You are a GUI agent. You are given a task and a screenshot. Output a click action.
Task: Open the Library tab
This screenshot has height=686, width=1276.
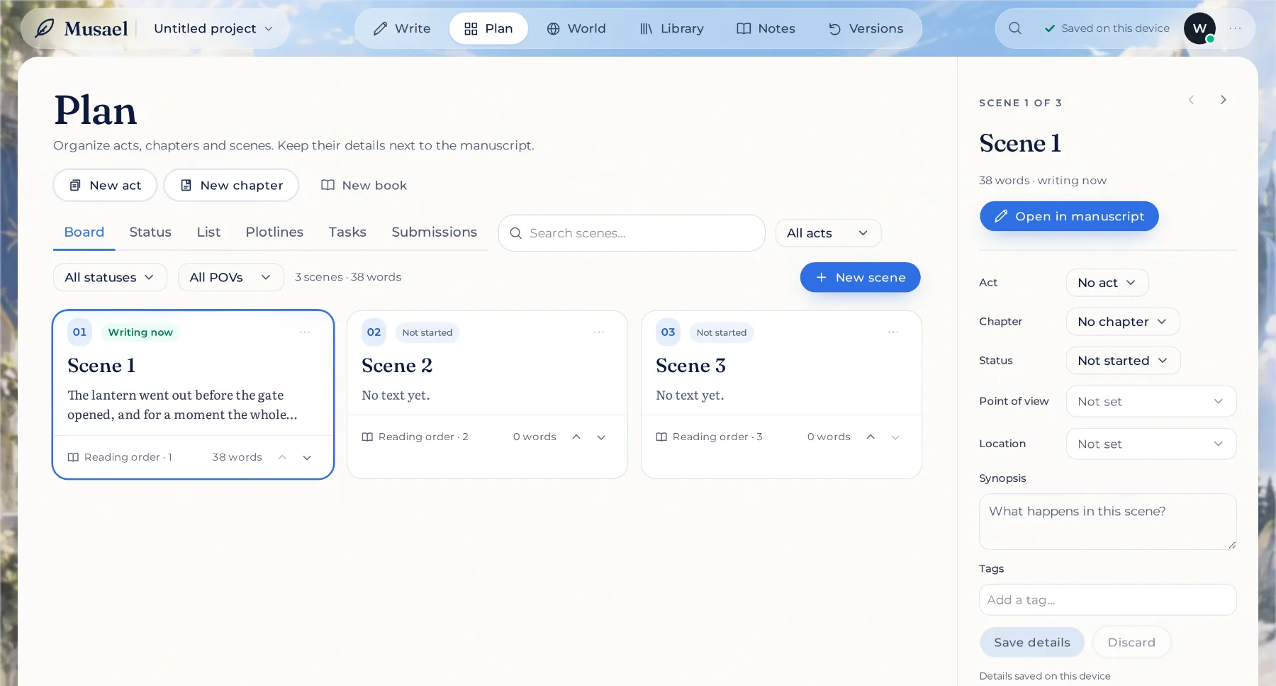point(671,28)
